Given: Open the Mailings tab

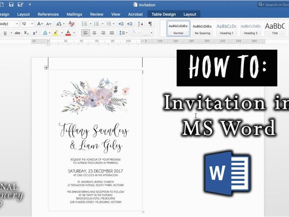Looking at the screenshot, I should coord(74,14).
